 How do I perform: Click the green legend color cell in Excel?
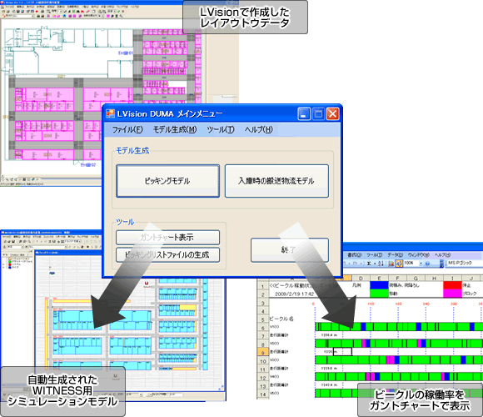tap(379, 294)
